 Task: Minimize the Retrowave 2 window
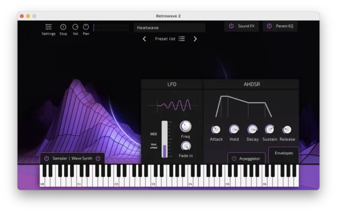coord(28,16)
